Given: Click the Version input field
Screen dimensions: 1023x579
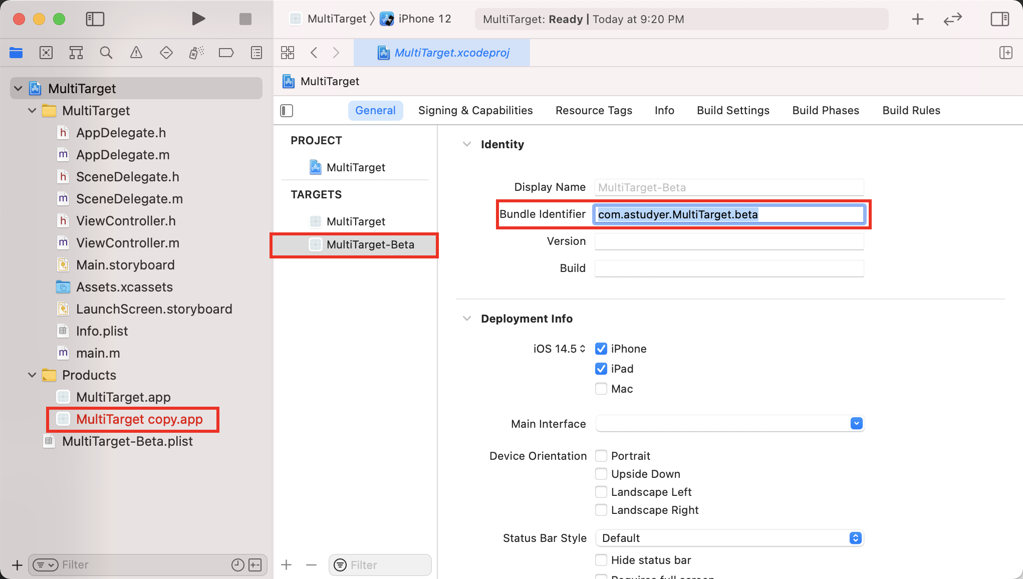Looking at the screenshot, I should coord(729,241).
